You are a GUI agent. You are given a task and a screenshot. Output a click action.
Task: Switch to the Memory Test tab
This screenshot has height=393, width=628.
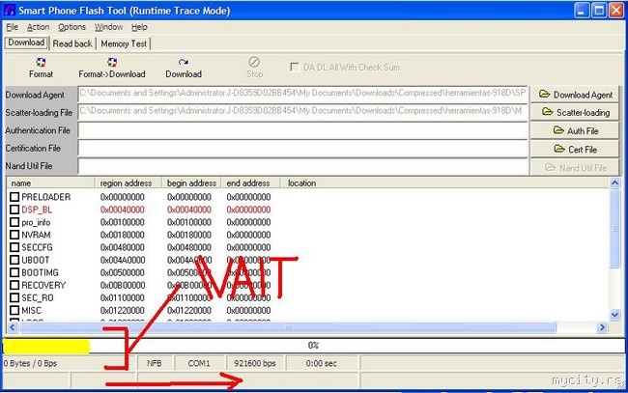(124, 43)
